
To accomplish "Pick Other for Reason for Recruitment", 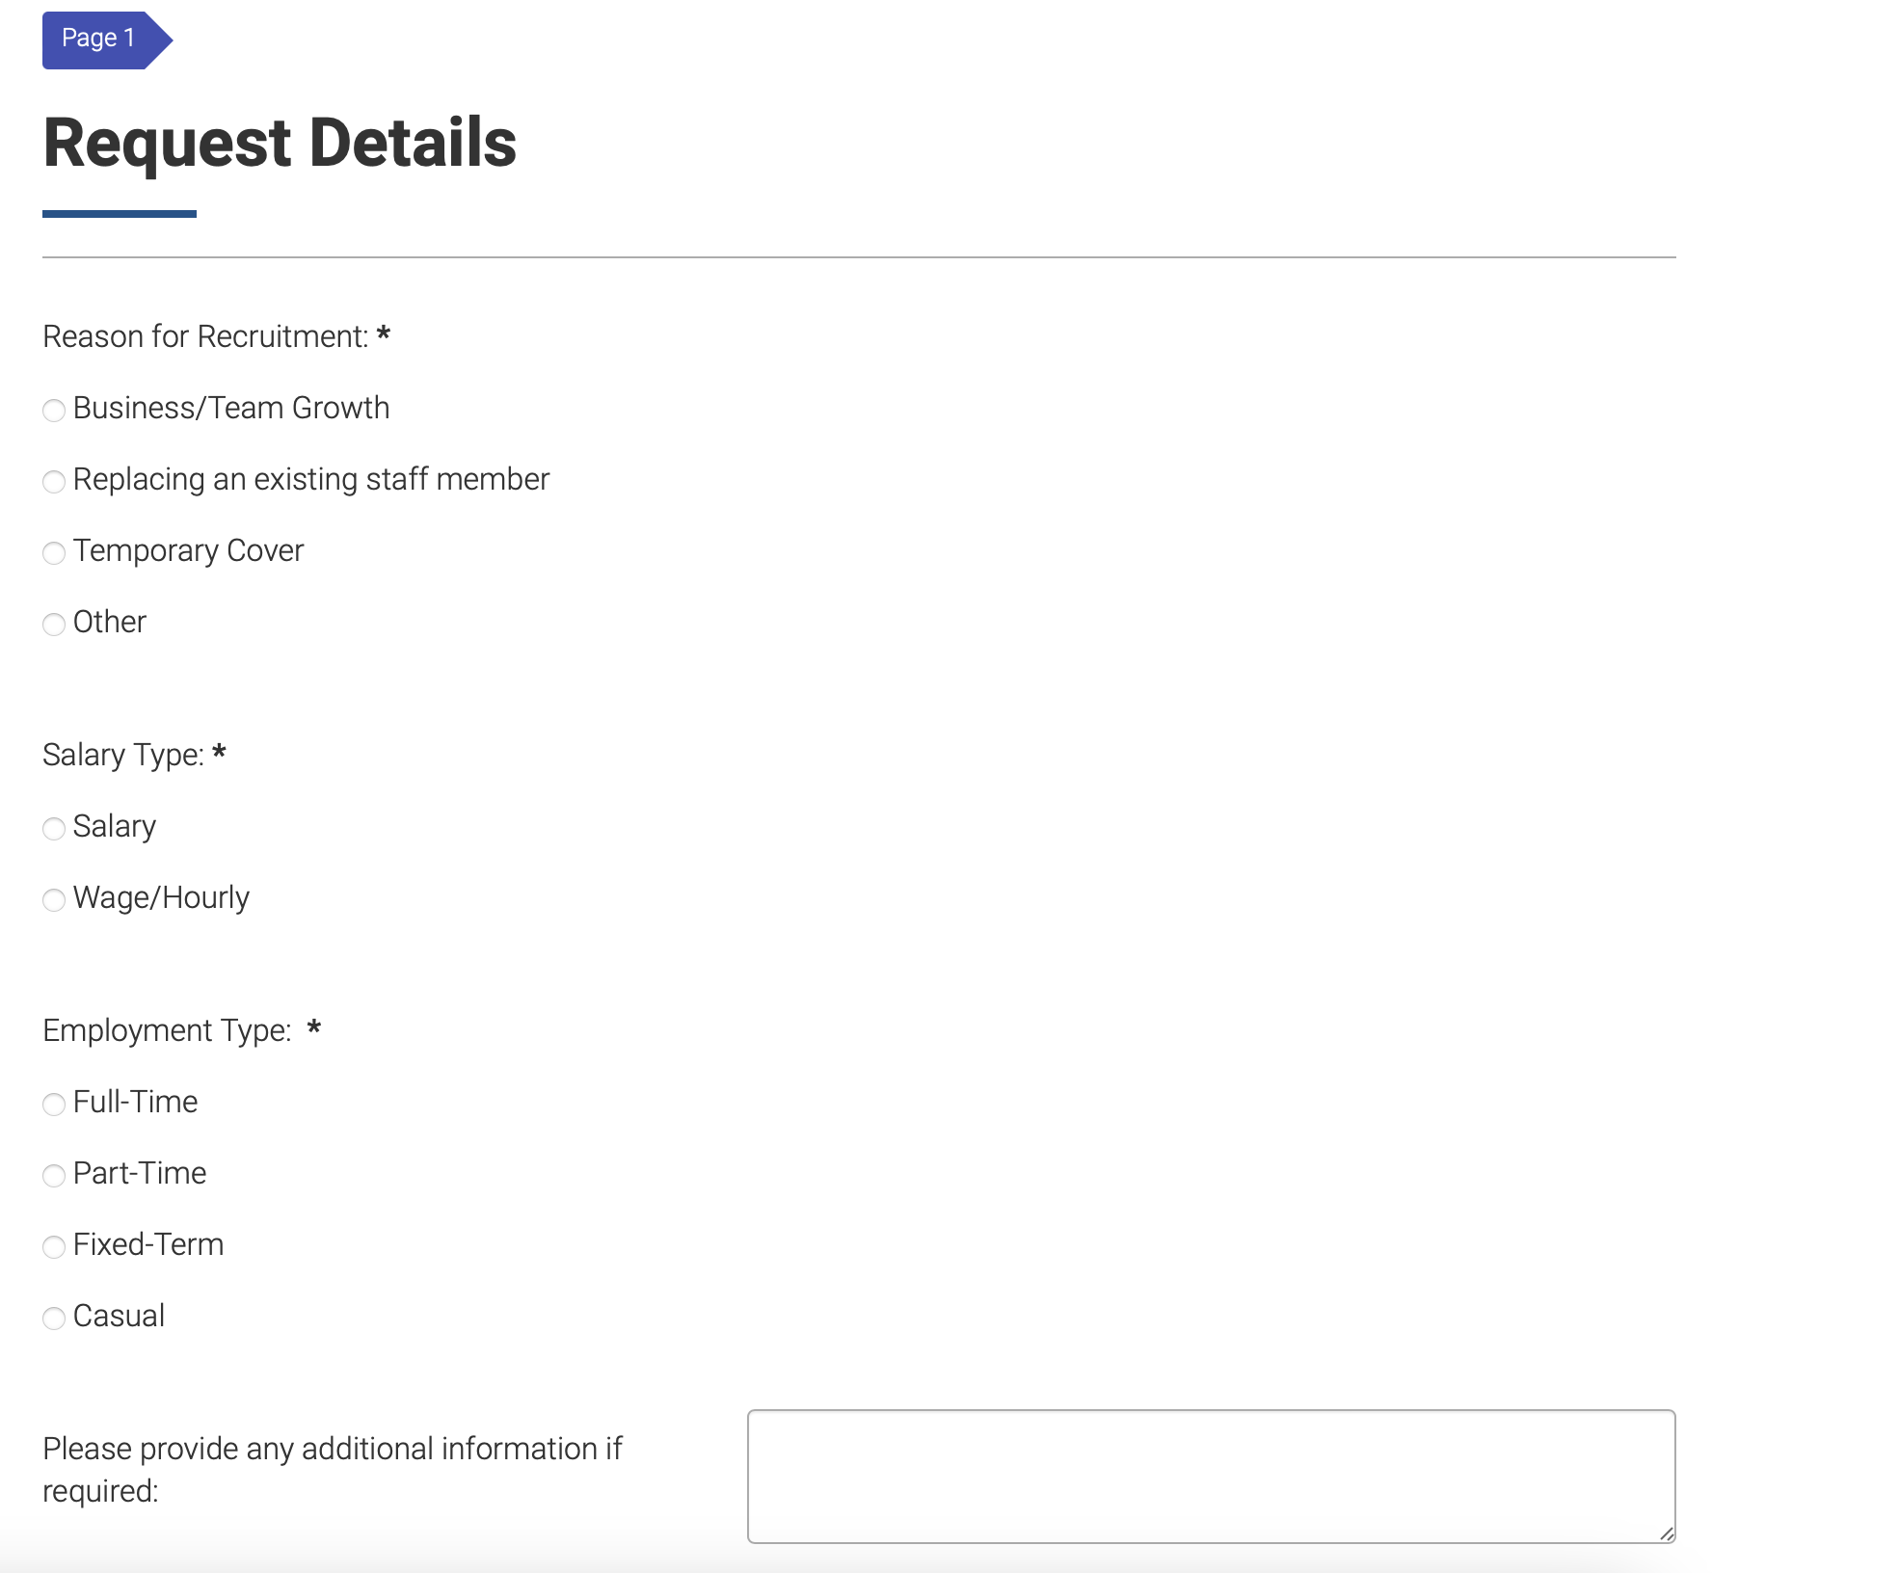I will coord(54,625).
